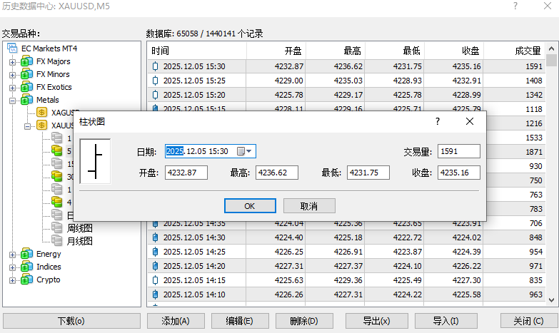Screen dimensions: 559x333
Task: Expand the FX Minors group
Action: pos(12,74)
